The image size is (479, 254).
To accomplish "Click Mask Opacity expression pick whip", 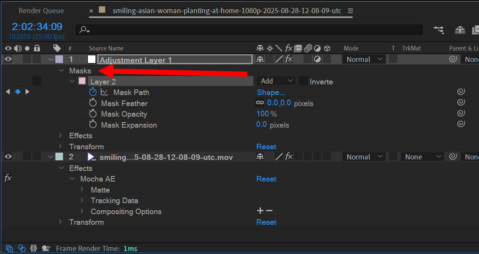I will (x=461, y=113).
